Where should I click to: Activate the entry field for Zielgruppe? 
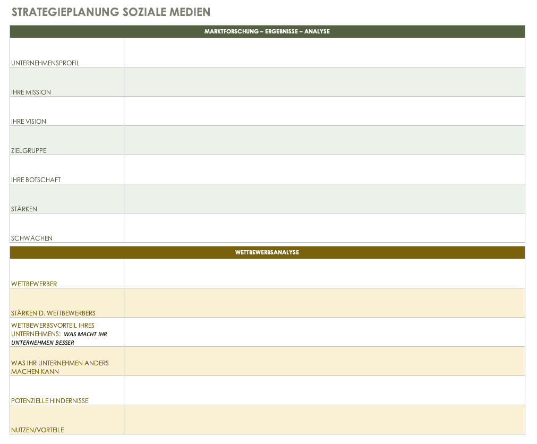point(324,140)
